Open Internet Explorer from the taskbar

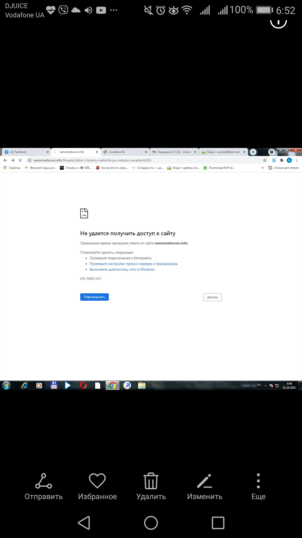point(25,386)
